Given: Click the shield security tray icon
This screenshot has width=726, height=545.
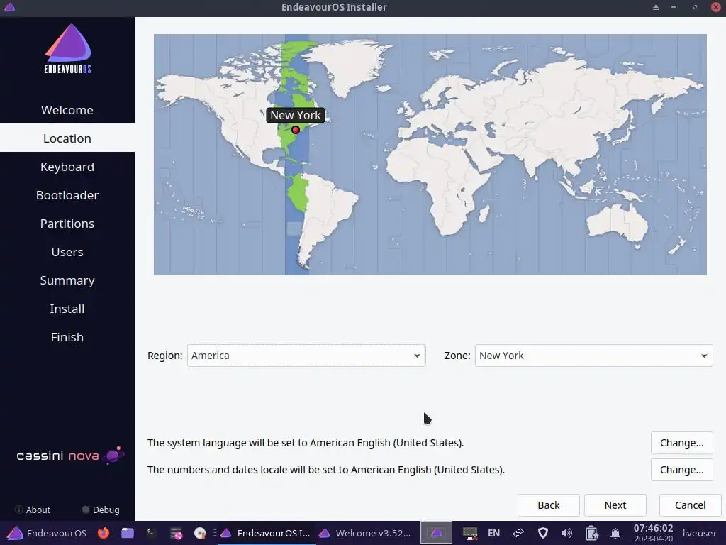Looking at the screenshot, I should pyautogui.click(x=542, y=533).
